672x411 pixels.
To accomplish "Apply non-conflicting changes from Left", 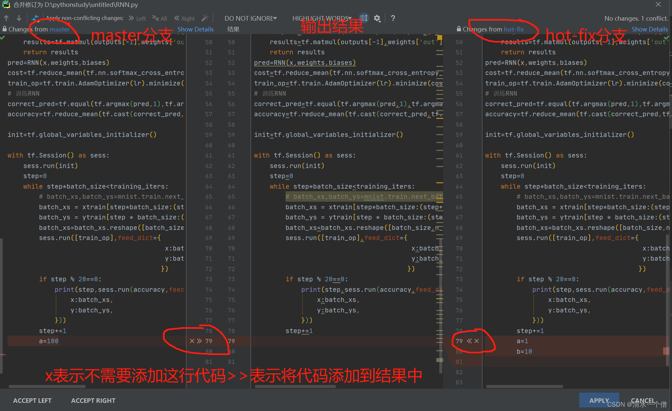I will (x=137, y=18).
